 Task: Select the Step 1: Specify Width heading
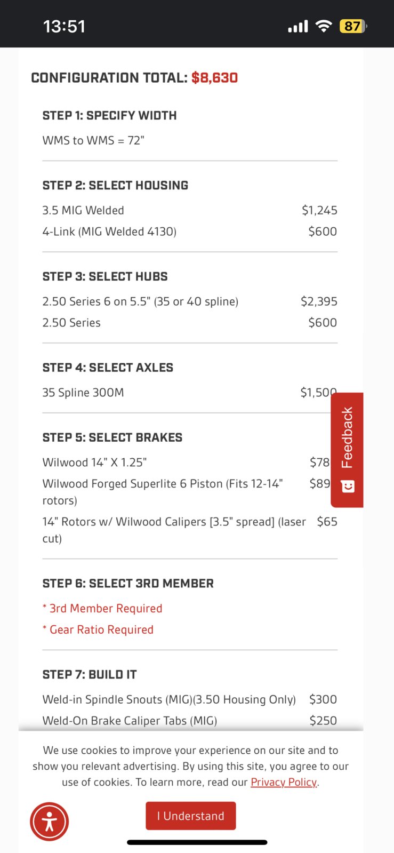(x=109, y=116)
